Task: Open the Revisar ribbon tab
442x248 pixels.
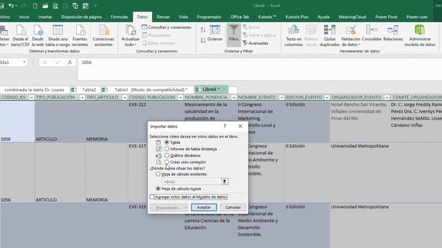Action: pos(163,17)
